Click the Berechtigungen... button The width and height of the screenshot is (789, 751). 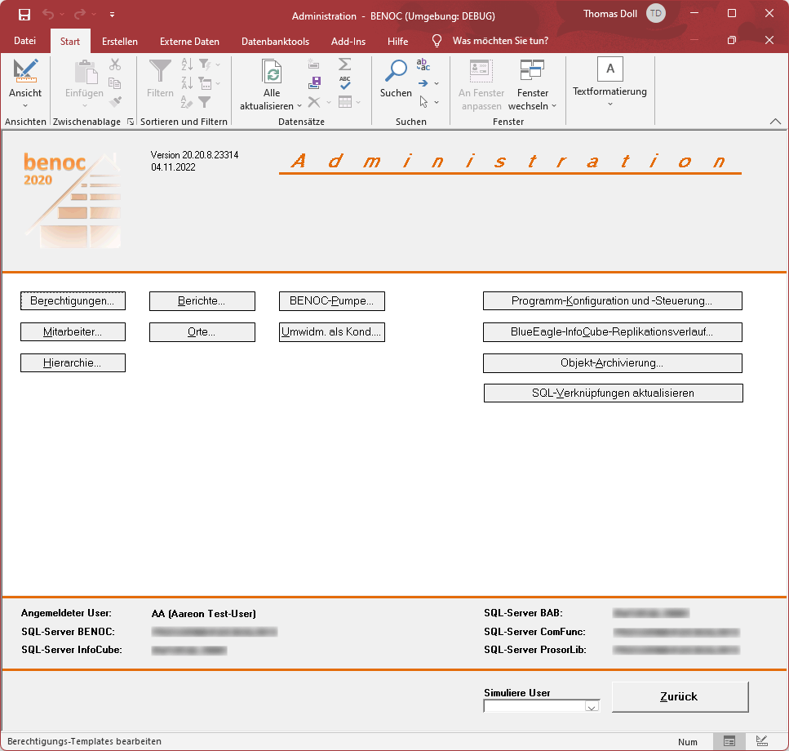[x=73, y=301]
